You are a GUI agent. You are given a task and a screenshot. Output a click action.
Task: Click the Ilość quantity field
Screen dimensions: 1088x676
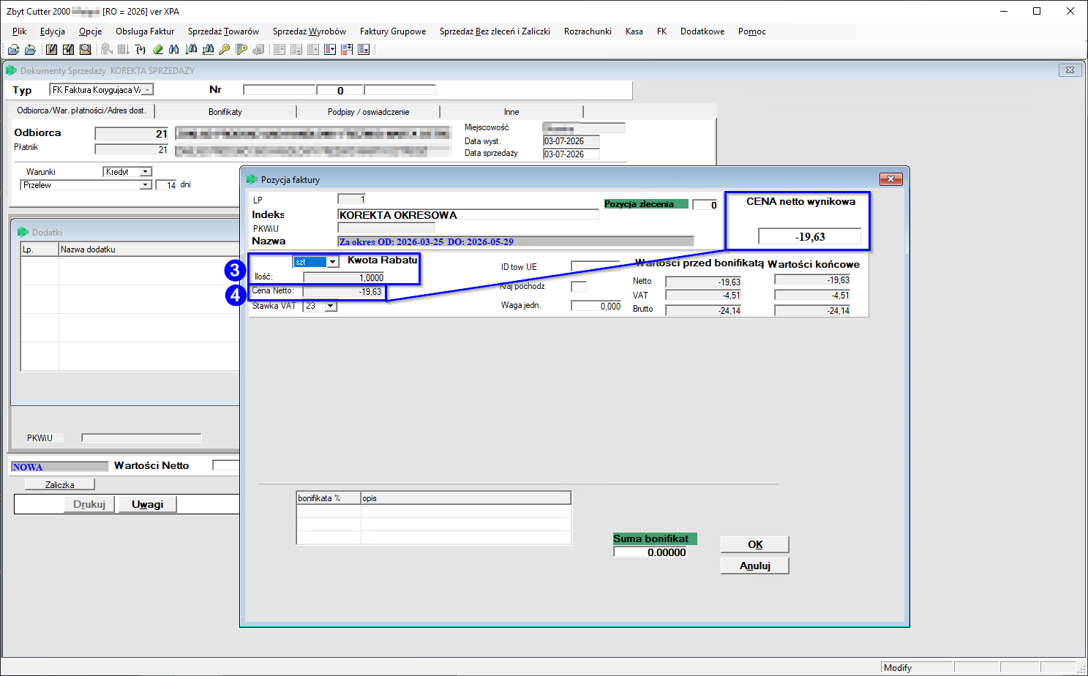tap(344, 277)
